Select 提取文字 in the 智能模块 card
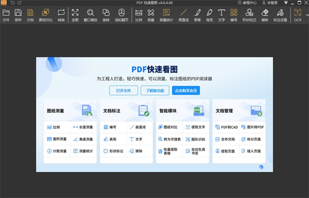 [195, 127]
